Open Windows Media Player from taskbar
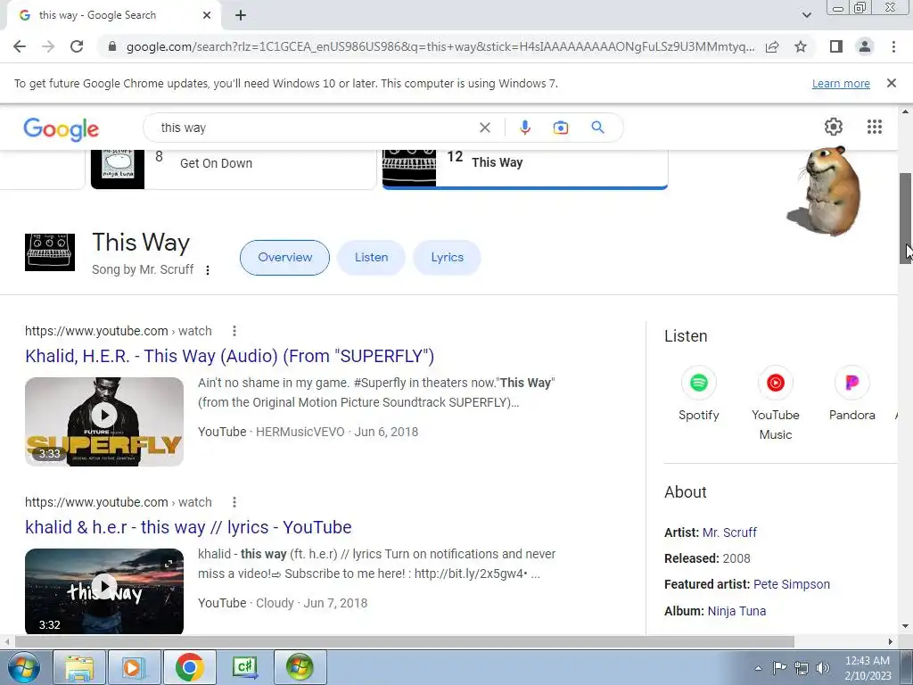The width and height of the screenshot is (913, 685). [134, 667]
